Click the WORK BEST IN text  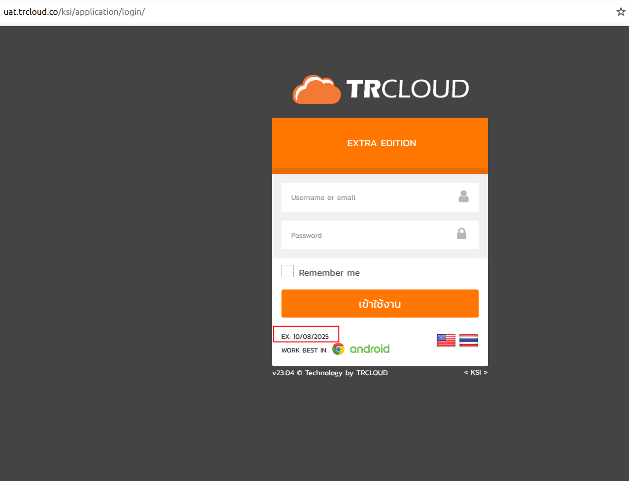pos(304,351)
